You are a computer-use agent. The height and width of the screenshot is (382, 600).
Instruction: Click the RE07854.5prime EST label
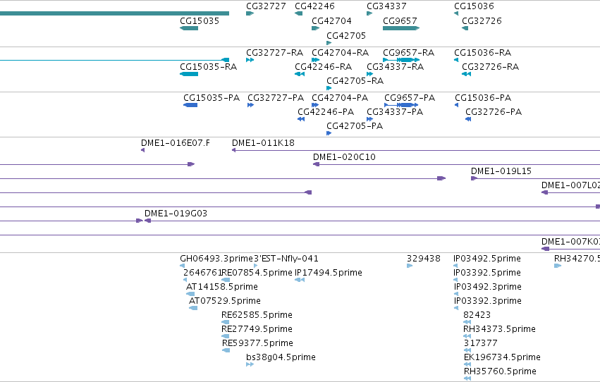click(257, 273)
